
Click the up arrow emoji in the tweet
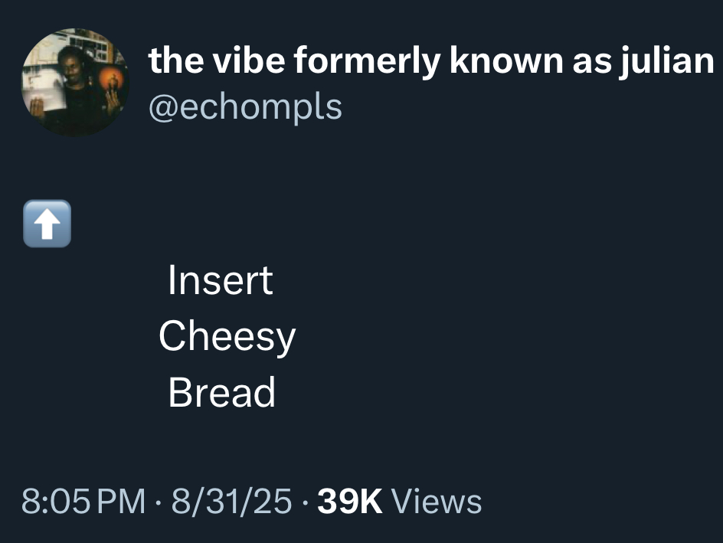[x=47, y=224]
